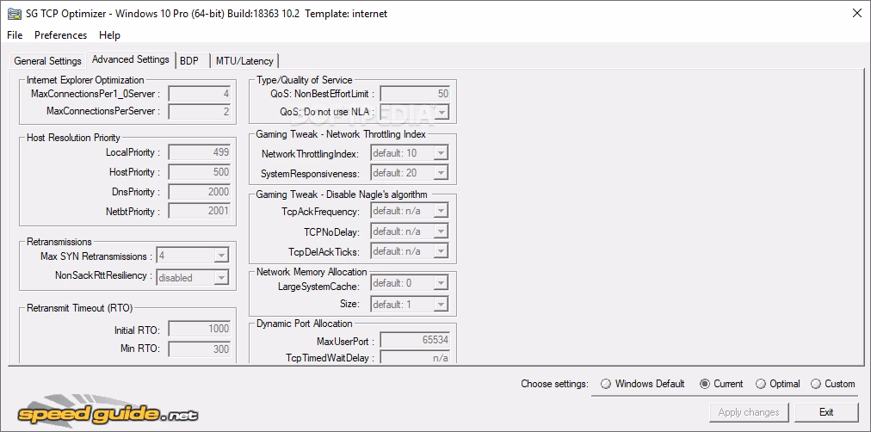Image resolution: width=871 pixels, height=432 pixels.
Task: Click the 'Internet Explorer Optimization' group label
Action: [85, 80]
